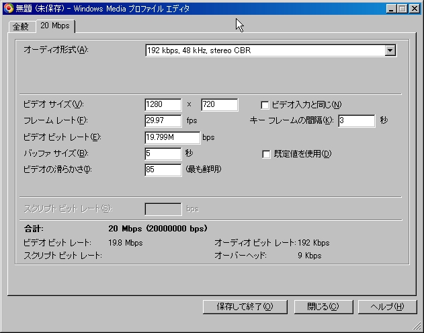Viewport: 424px width, 333px height.
Task: Click the バッファ サイズ(B) label
Action: (56, 153)
